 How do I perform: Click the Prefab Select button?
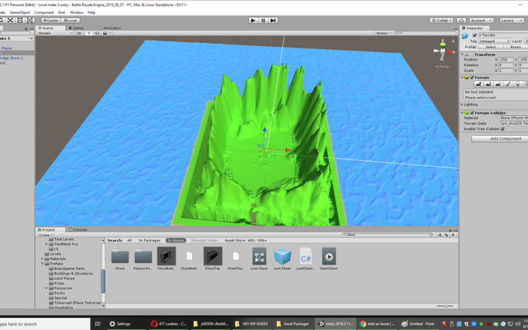491,47
